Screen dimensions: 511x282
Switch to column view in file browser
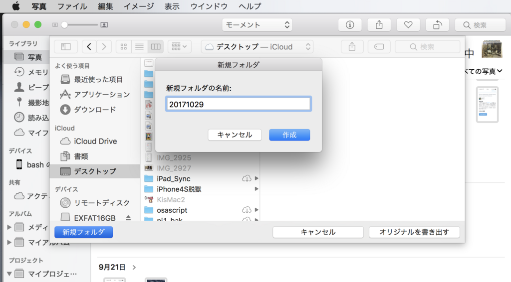click(x=156, y=46)
